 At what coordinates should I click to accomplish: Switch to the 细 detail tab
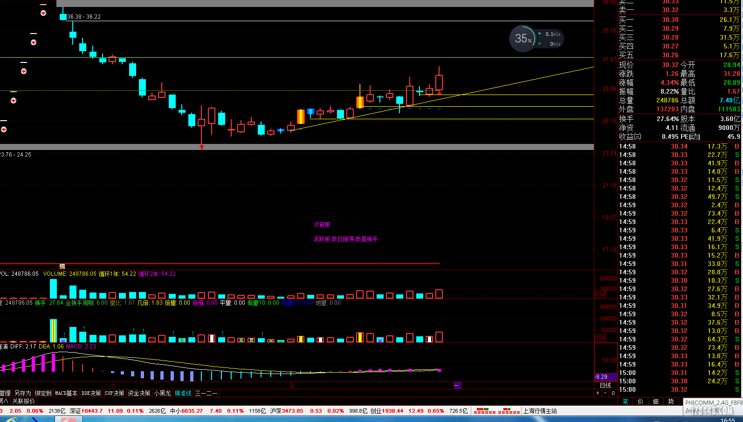[x=656, y=402]
